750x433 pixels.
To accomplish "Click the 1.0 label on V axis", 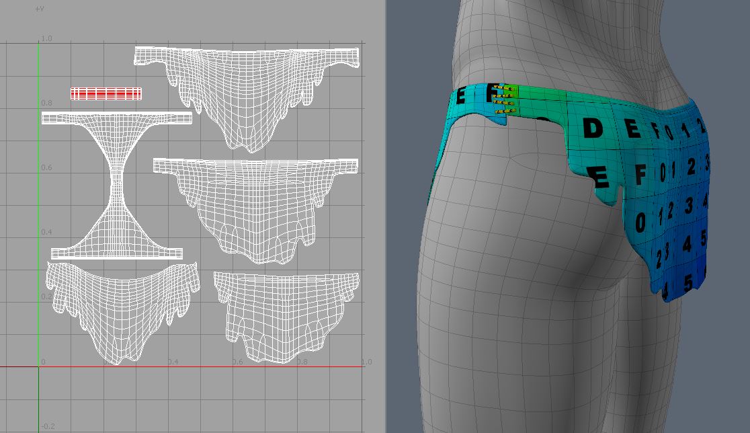I will pos(46,39).
